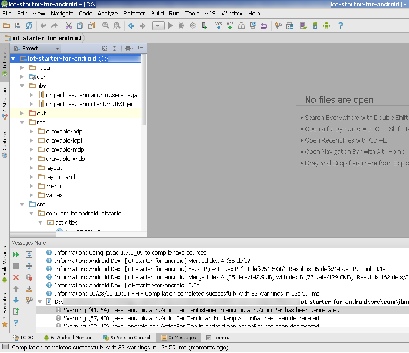Select the ActionBar.TabListener deprecated warning row
This screenshot has width=409, height=353.
223,310
